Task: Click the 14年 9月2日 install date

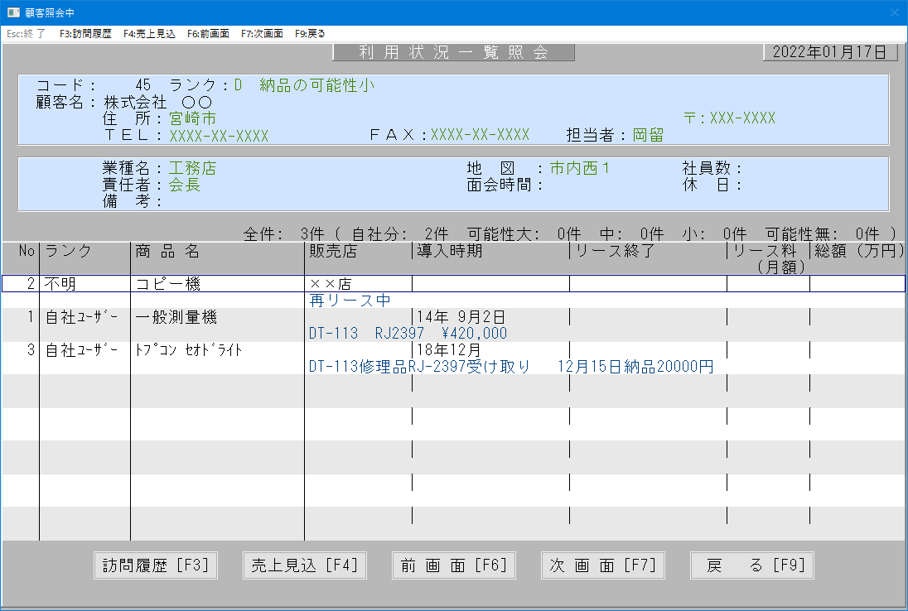Action: coord(461,317)
